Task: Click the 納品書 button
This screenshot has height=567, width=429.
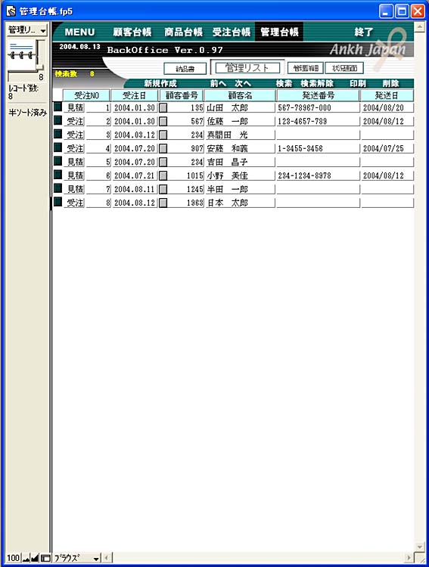Action: 185,68
